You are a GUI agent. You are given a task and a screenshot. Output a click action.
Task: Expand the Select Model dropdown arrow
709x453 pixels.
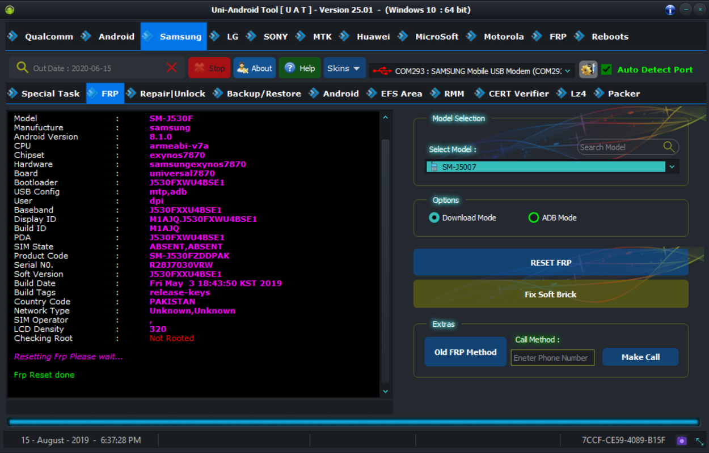coord(672,167)
